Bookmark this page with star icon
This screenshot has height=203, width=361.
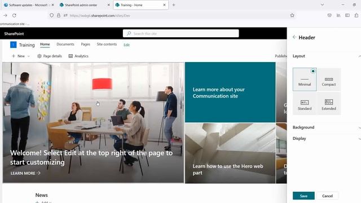tap(292, 15)
